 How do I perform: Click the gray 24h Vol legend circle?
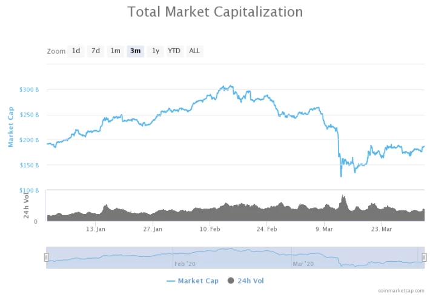tap(231, 280)
